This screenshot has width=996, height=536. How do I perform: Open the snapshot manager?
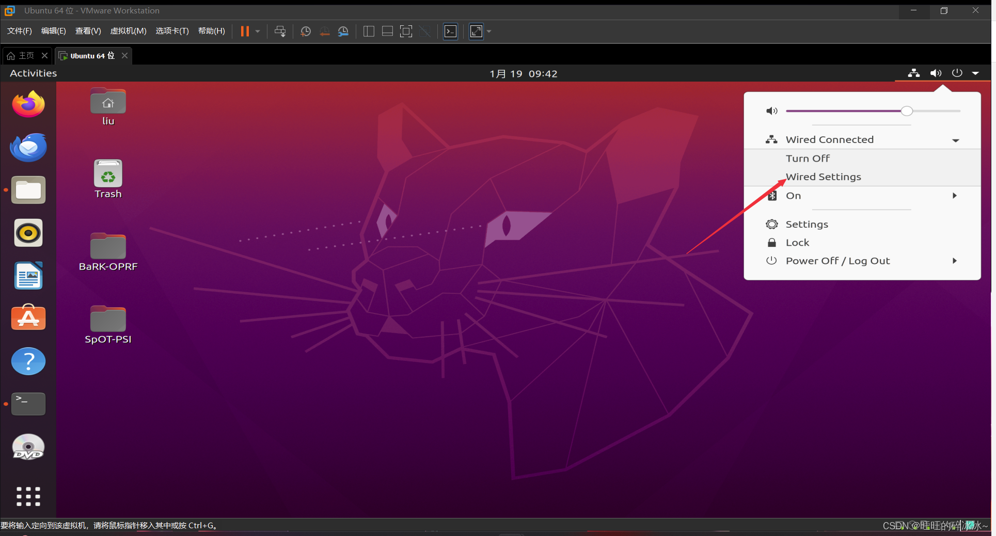click(343, 31)
